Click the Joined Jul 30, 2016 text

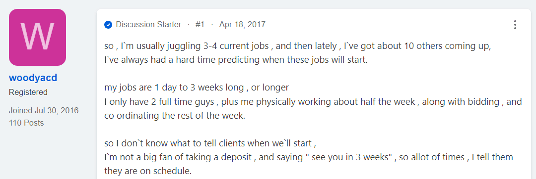(44, 111)
